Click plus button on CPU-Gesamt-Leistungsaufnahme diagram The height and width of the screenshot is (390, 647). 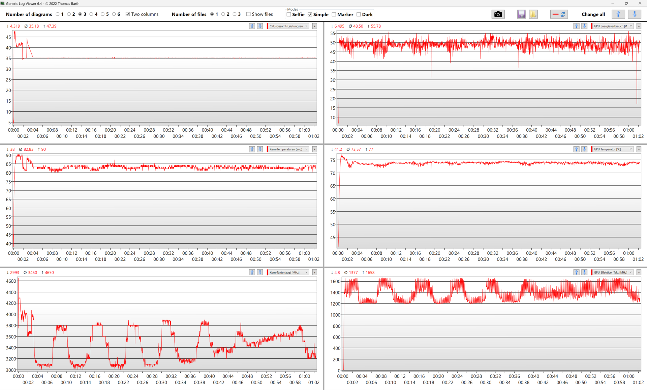(x=314, y=26)
